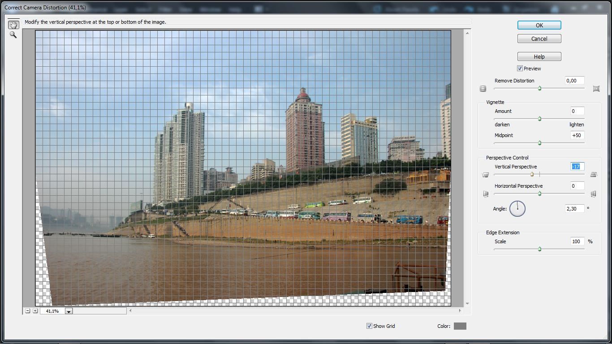Viewport: 612px width, 344px height.
Task: Click the Cancel button
Action: tap(539, 39)
